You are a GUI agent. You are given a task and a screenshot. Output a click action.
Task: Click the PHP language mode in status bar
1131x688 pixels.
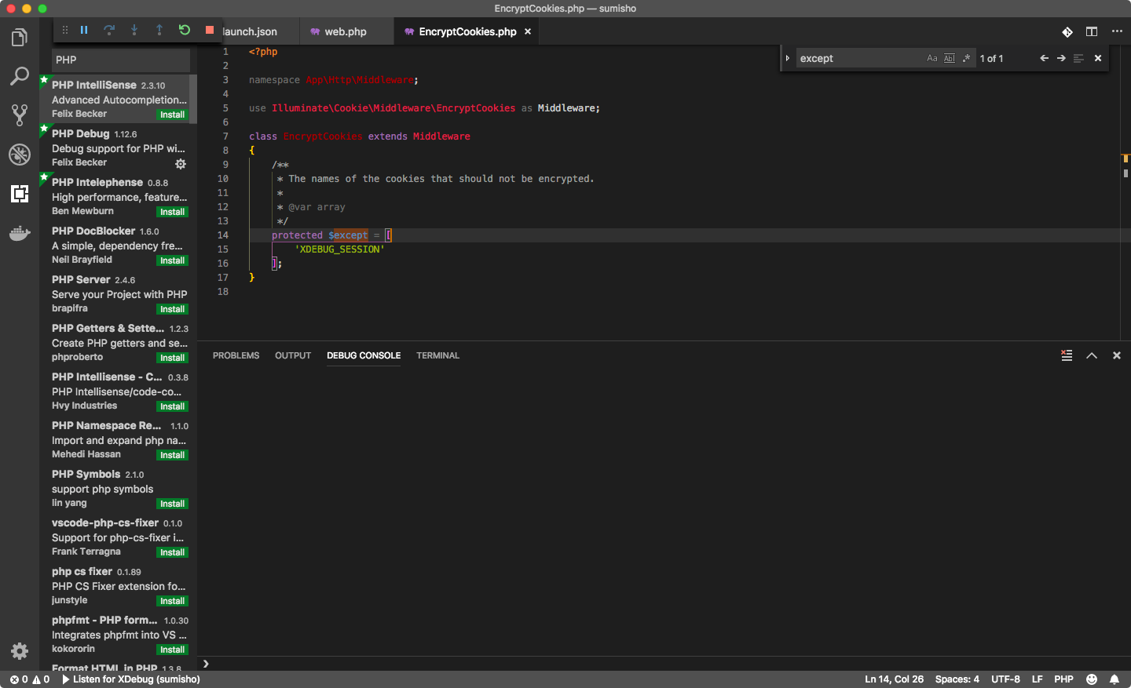(x=1063, y=679)
